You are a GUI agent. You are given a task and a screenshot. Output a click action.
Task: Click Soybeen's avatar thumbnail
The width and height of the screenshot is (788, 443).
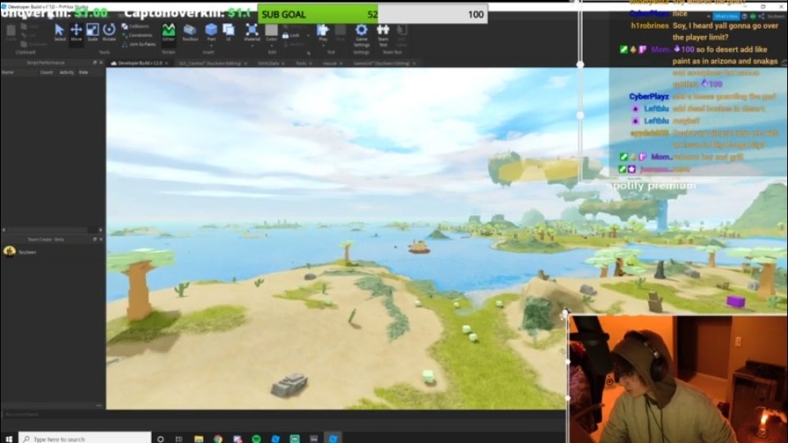pos(9,251)
